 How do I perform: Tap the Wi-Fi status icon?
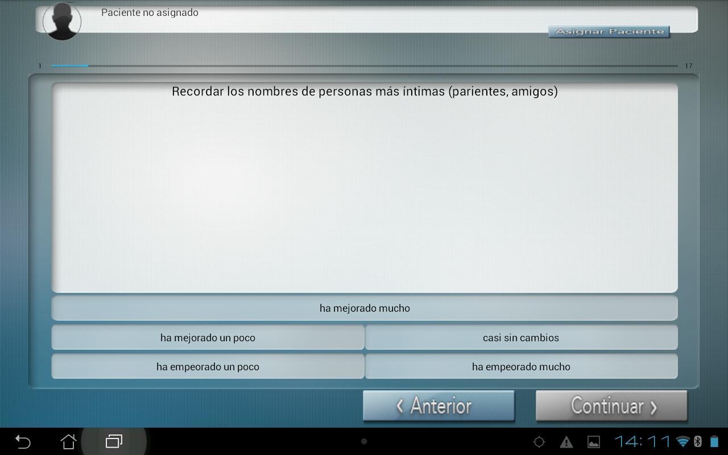click(682, 441)
